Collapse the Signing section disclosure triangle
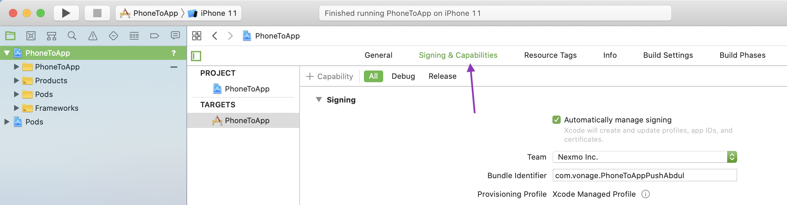Image resolution: width=787 pixels, height=205 pixels. [x=319, y=100]
